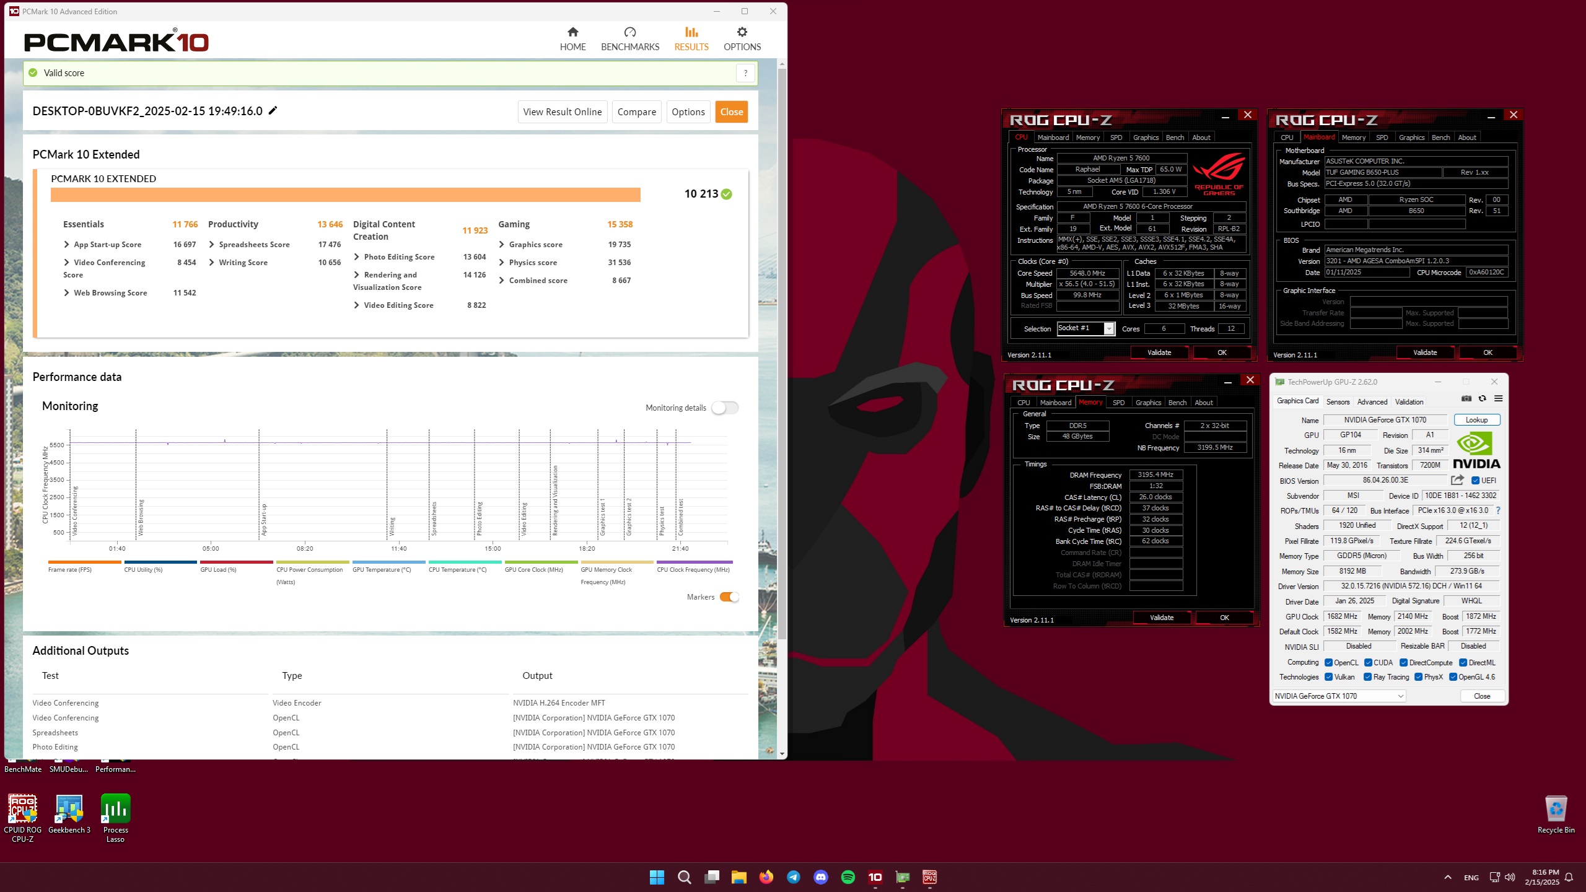Open taskbar Search
This screenshot has width=1586, height=892.
coord(684,877)
